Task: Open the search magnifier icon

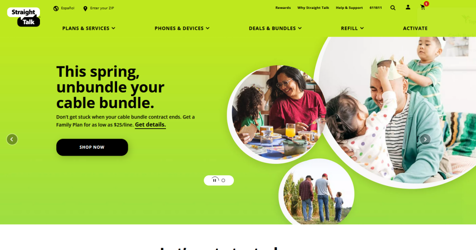Action: coord(393,8)
